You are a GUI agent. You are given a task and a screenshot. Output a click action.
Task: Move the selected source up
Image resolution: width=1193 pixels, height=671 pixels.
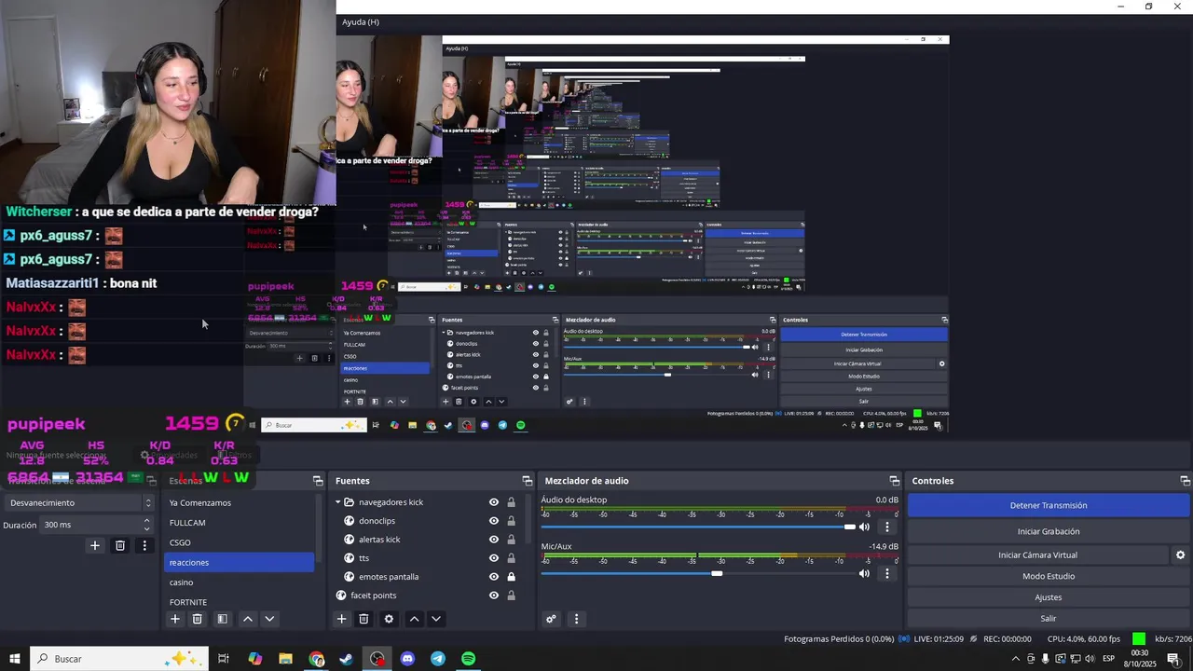point(414,619)
